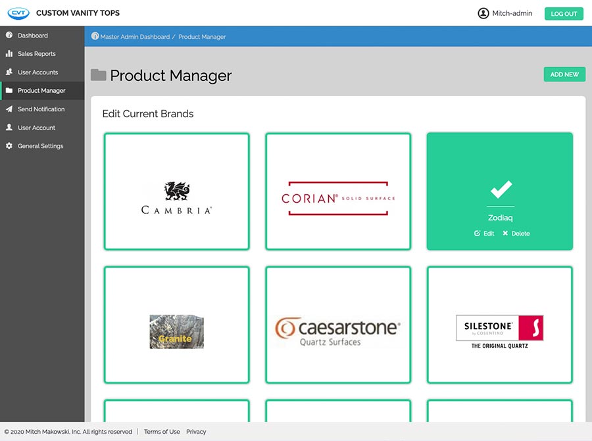The image size is (592, 441).
Task: Click the CUSTOM VANITY TOPS title
Action: click(78, 13)
